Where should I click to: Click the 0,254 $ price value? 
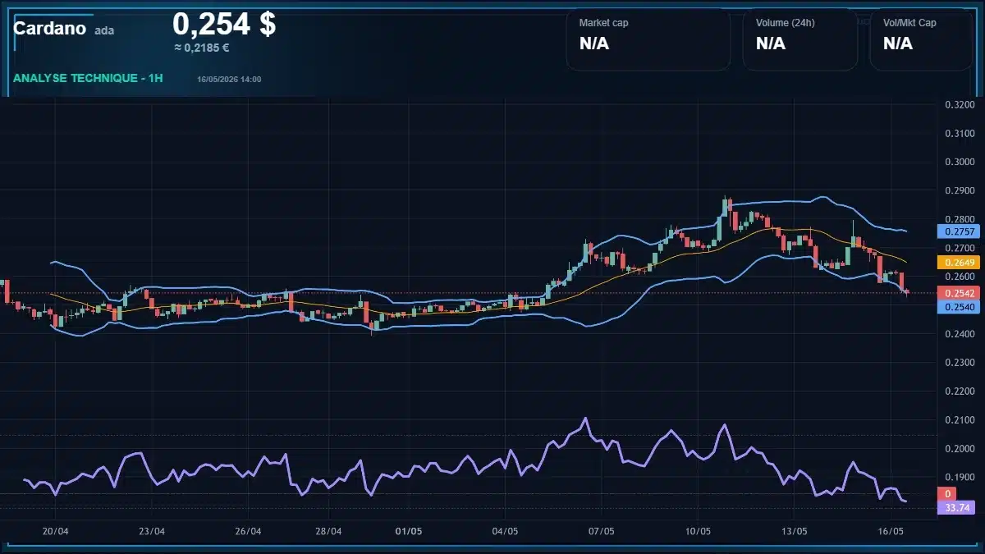point(224,24)
